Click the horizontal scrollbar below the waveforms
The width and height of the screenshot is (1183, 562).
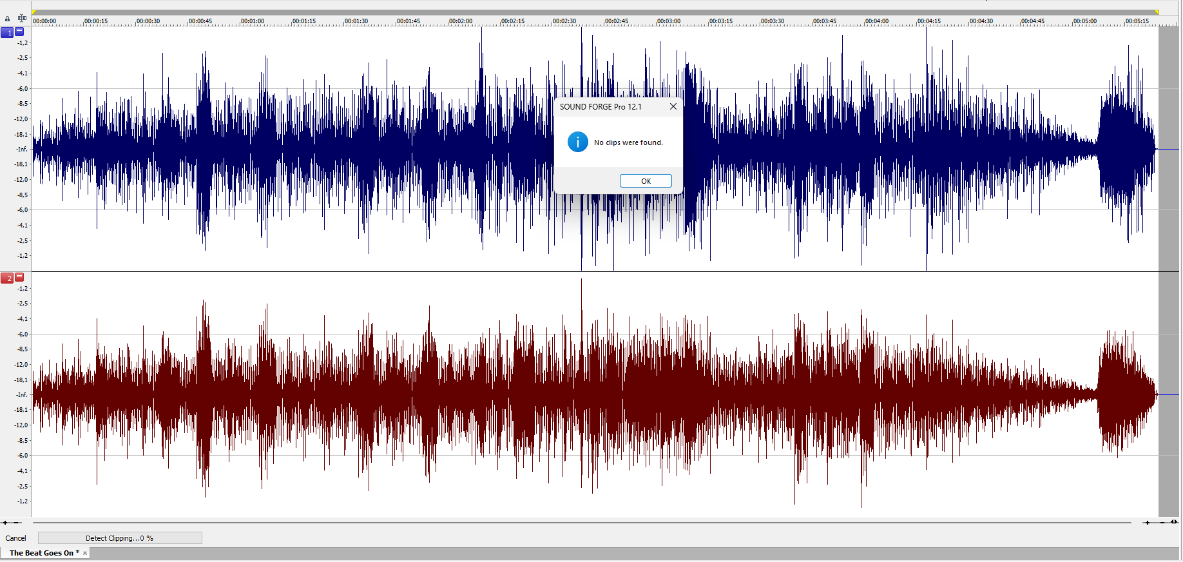582,523
